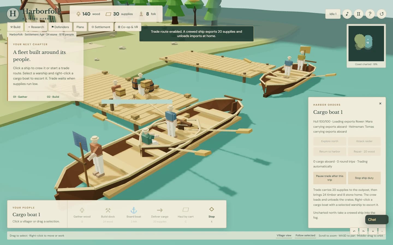Click the Gather wood tree icon
This screenshot has width=393, height=245.
point(82,210)
